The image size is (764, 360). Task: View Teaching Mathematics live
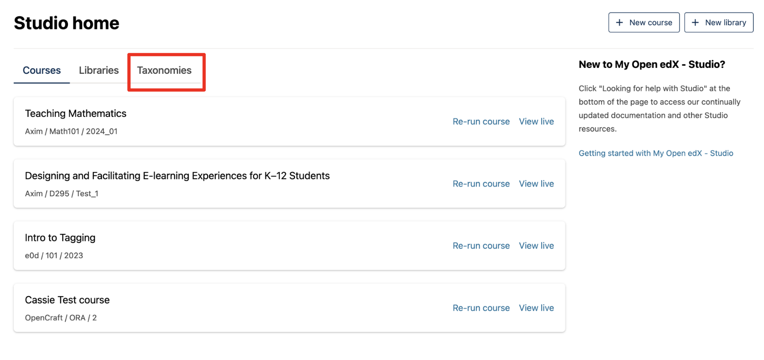[536, 122]
